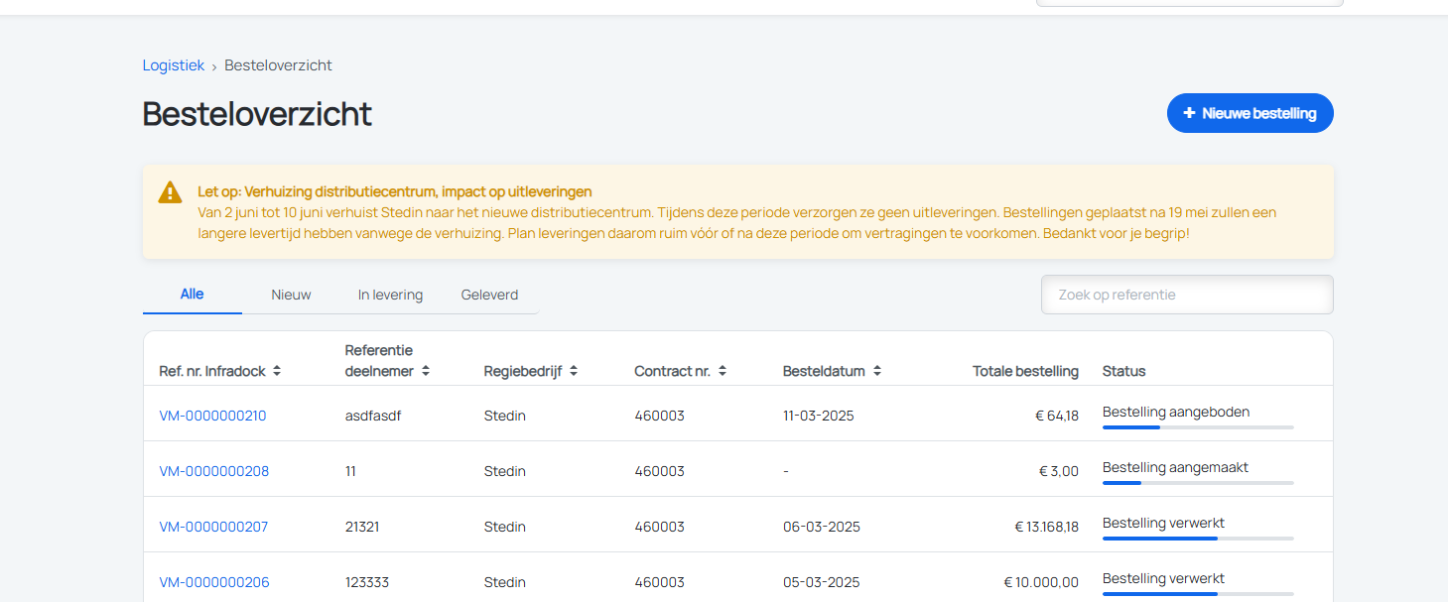Sort by Contract nr. column arrows

723,371
